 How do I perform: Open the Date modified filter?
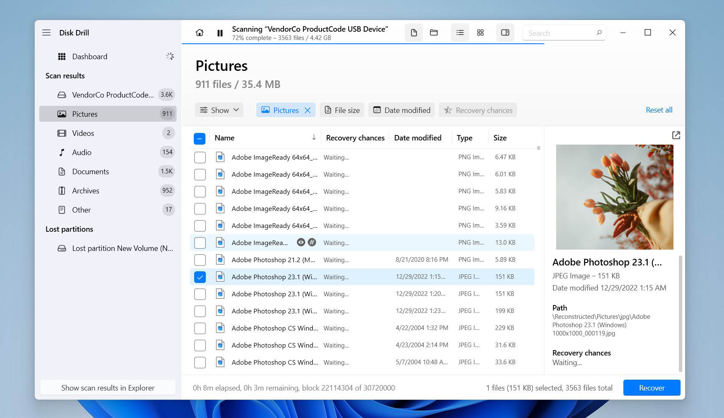tap(401, 110)
